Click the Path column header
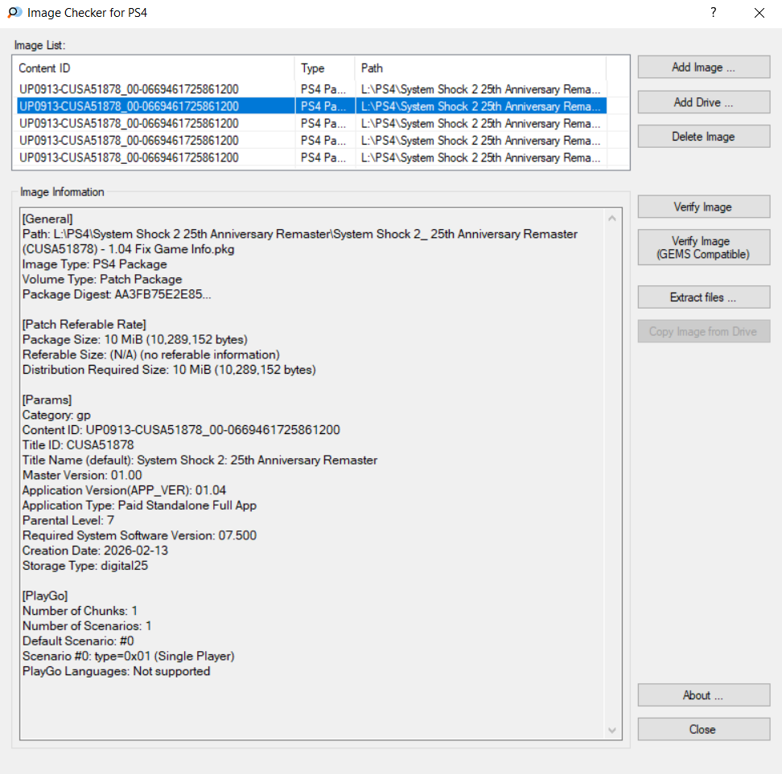782x774 pixels. 479,68
